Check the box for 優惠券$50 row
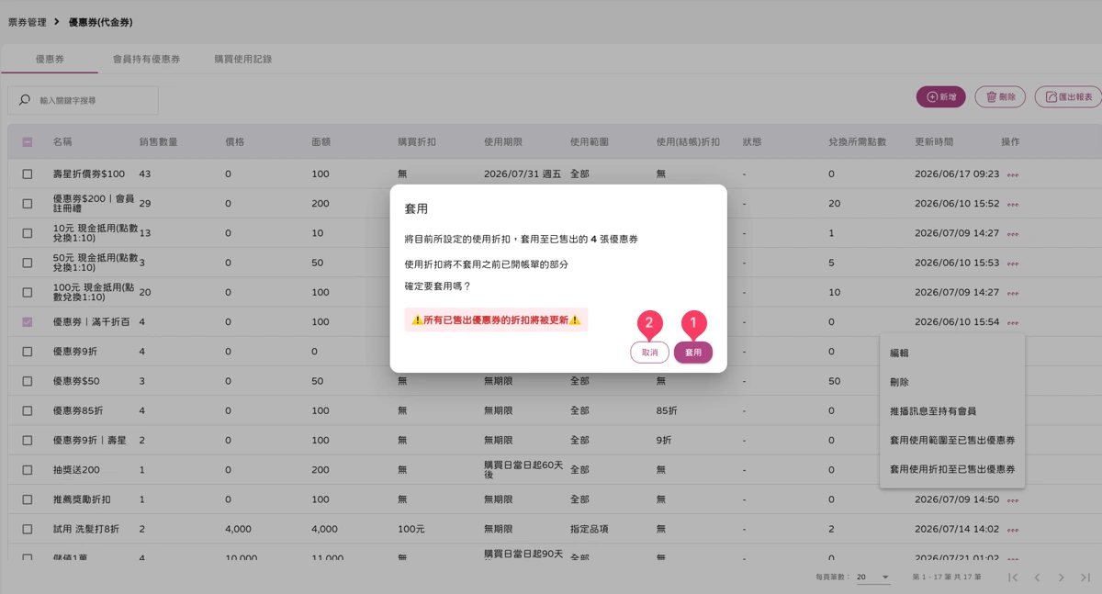The height and width of the screenshot is (594, 1102). click(27, 381)
